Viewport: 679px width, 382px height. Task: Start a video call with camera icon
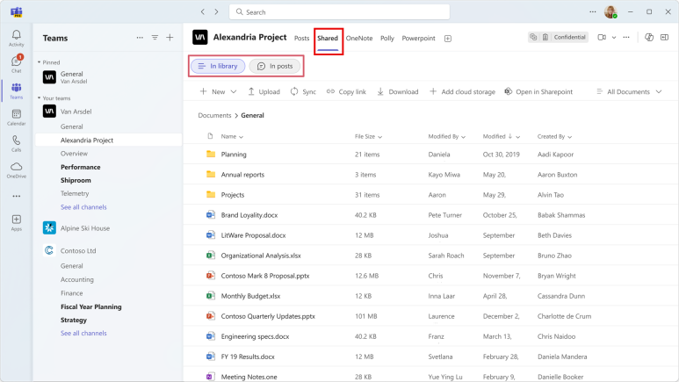602,38
